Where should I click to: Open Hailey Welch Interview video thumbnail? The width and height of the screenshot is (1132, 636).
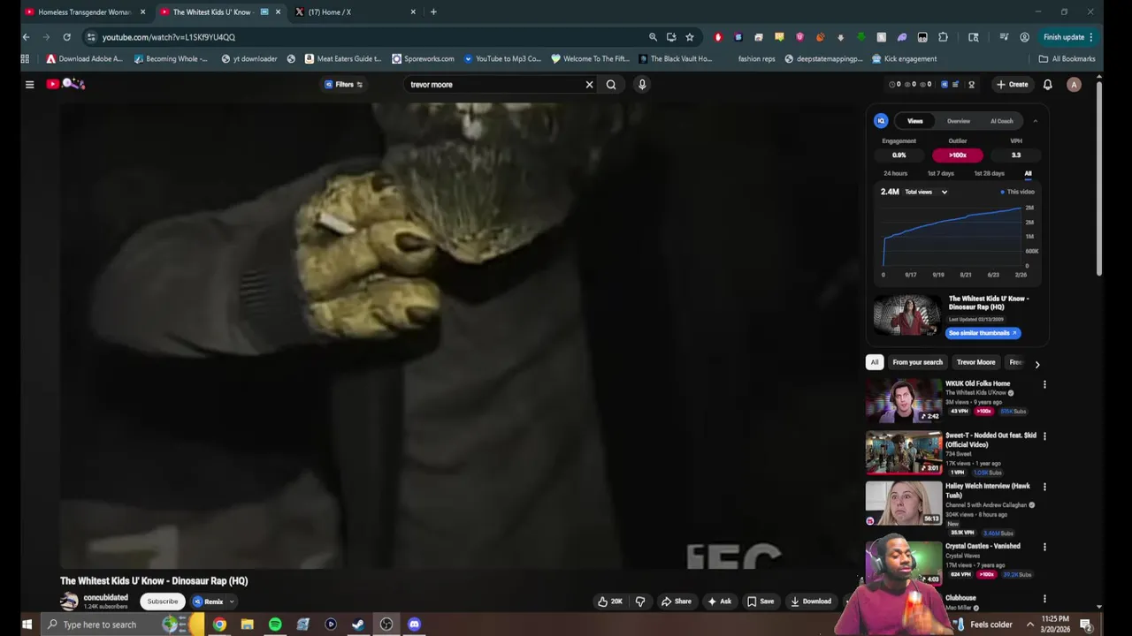[904, 503]
